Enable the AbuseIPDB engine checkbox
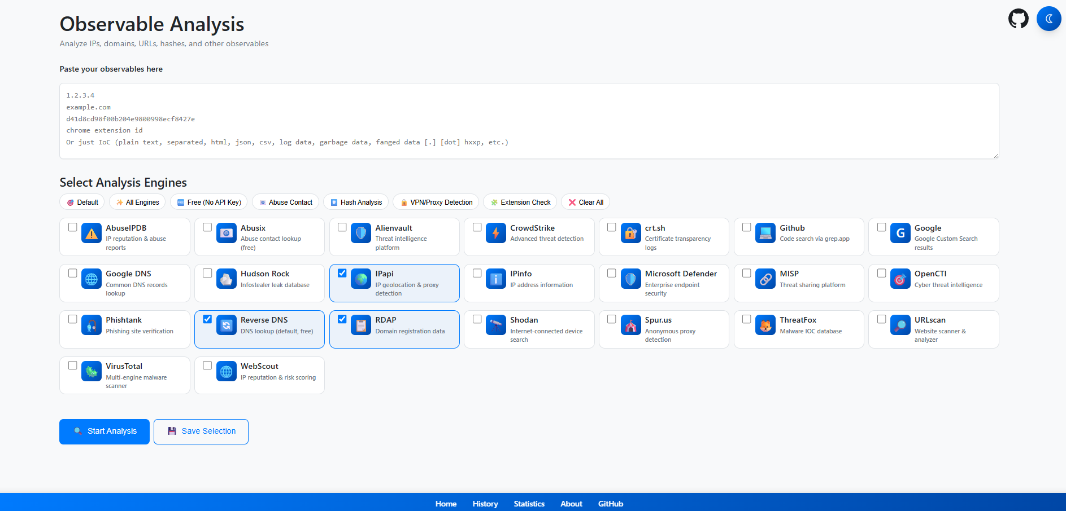1066x511 pixels. (x=73, y=227)
